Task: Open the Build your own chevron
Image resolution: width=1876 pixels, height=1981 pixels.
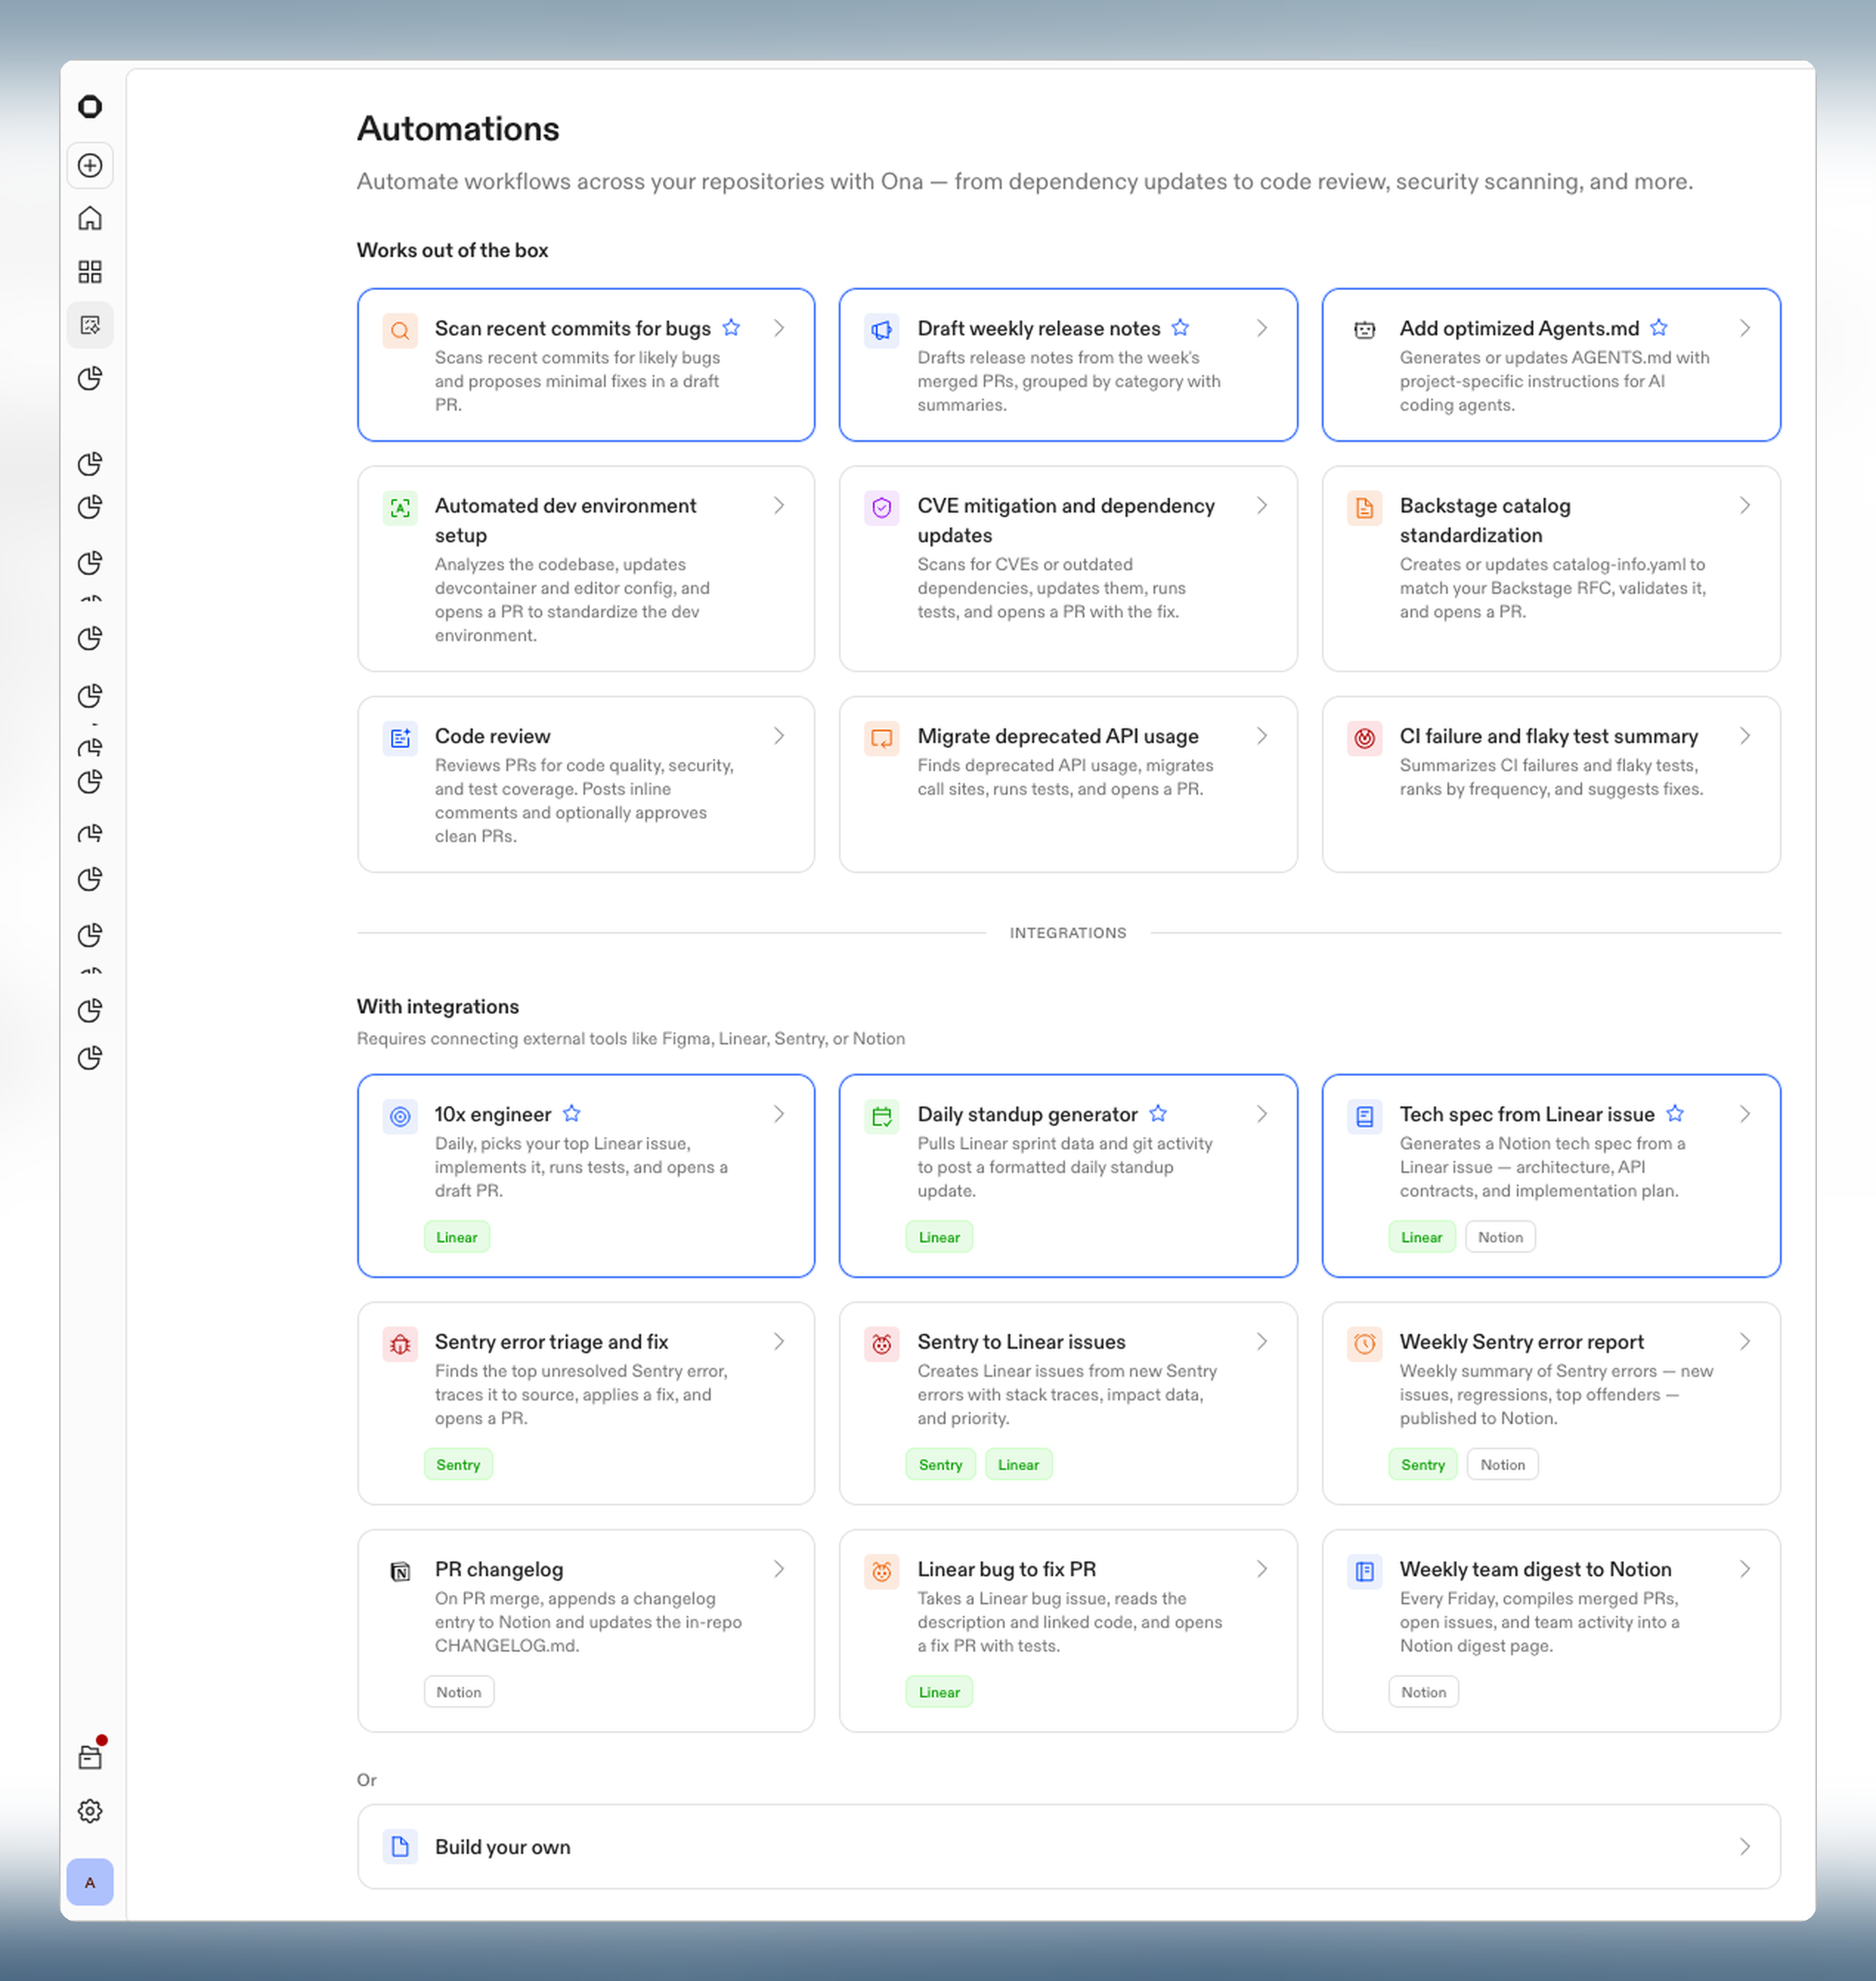Action: pos(1745,1847)
